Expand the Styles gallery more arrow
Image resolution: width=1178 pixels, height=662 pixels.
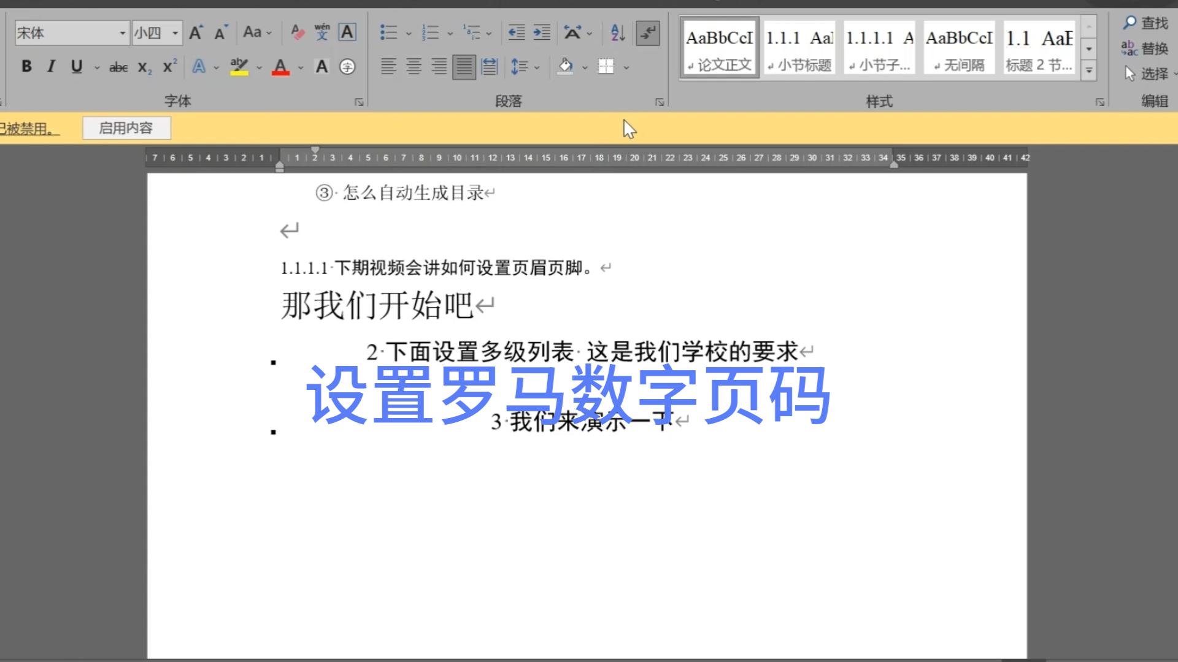[x=1088, y=70]
